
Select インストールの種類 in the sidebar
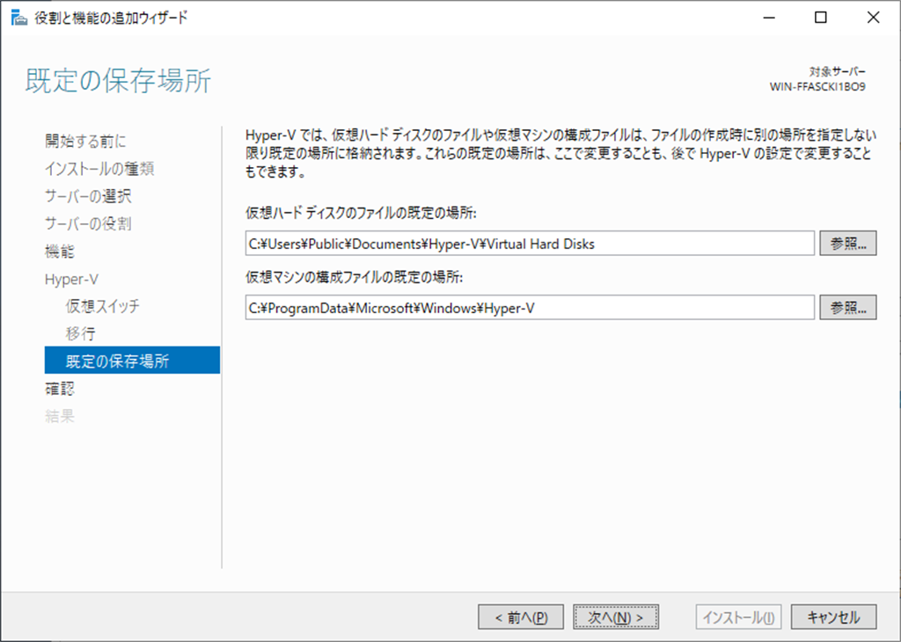tap(99, 169)
